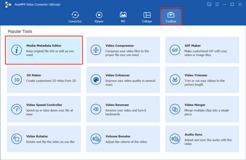Open the MV tab
The height and width of the screenshot is (160, 246).
coord(123,17)
